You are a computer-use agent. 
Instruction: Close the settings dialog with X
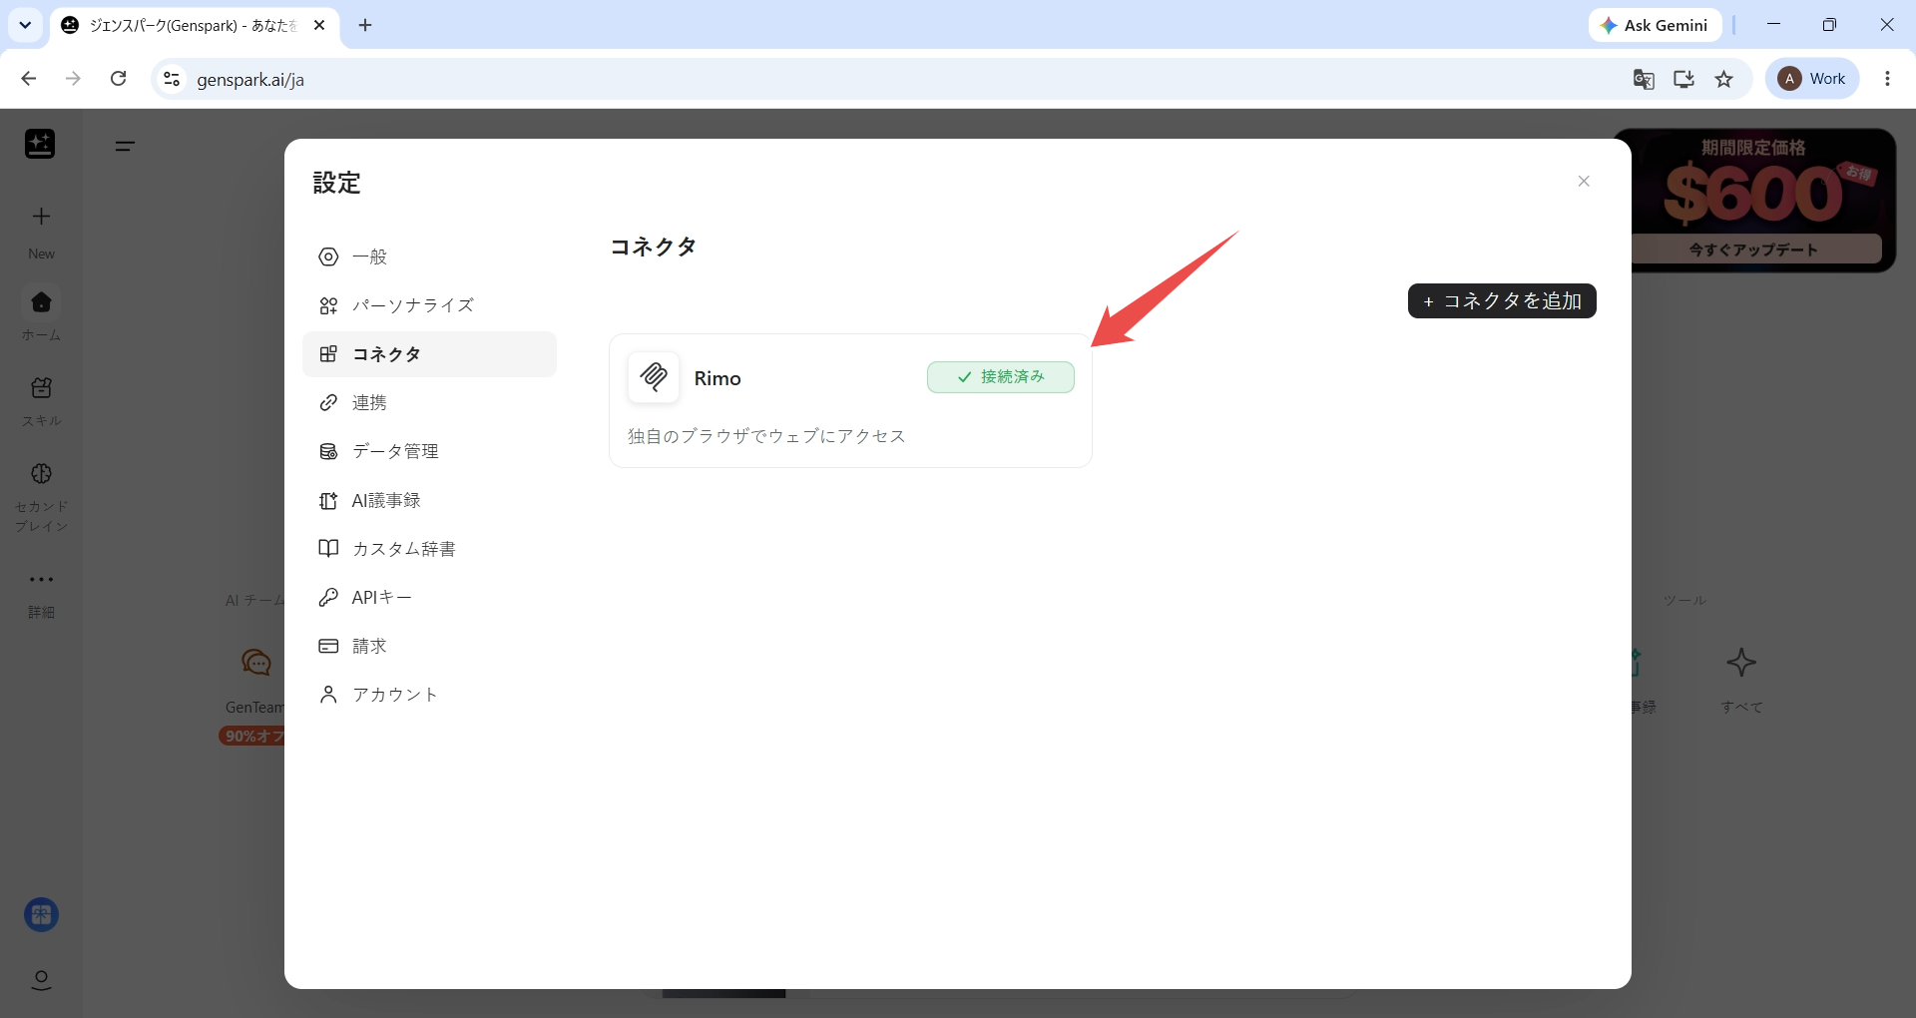(1584, 181)
